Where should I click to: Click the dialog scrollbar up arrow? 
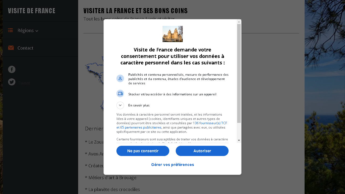pyautogui.click(x=239, y=22)
